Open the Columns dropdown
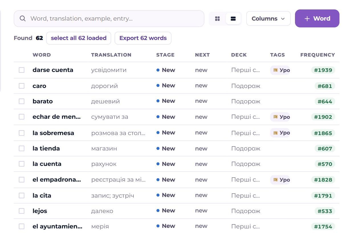Image resolution: width=348 pixels, height=233 pixels. pyautogui.click(x=268, y=19)
